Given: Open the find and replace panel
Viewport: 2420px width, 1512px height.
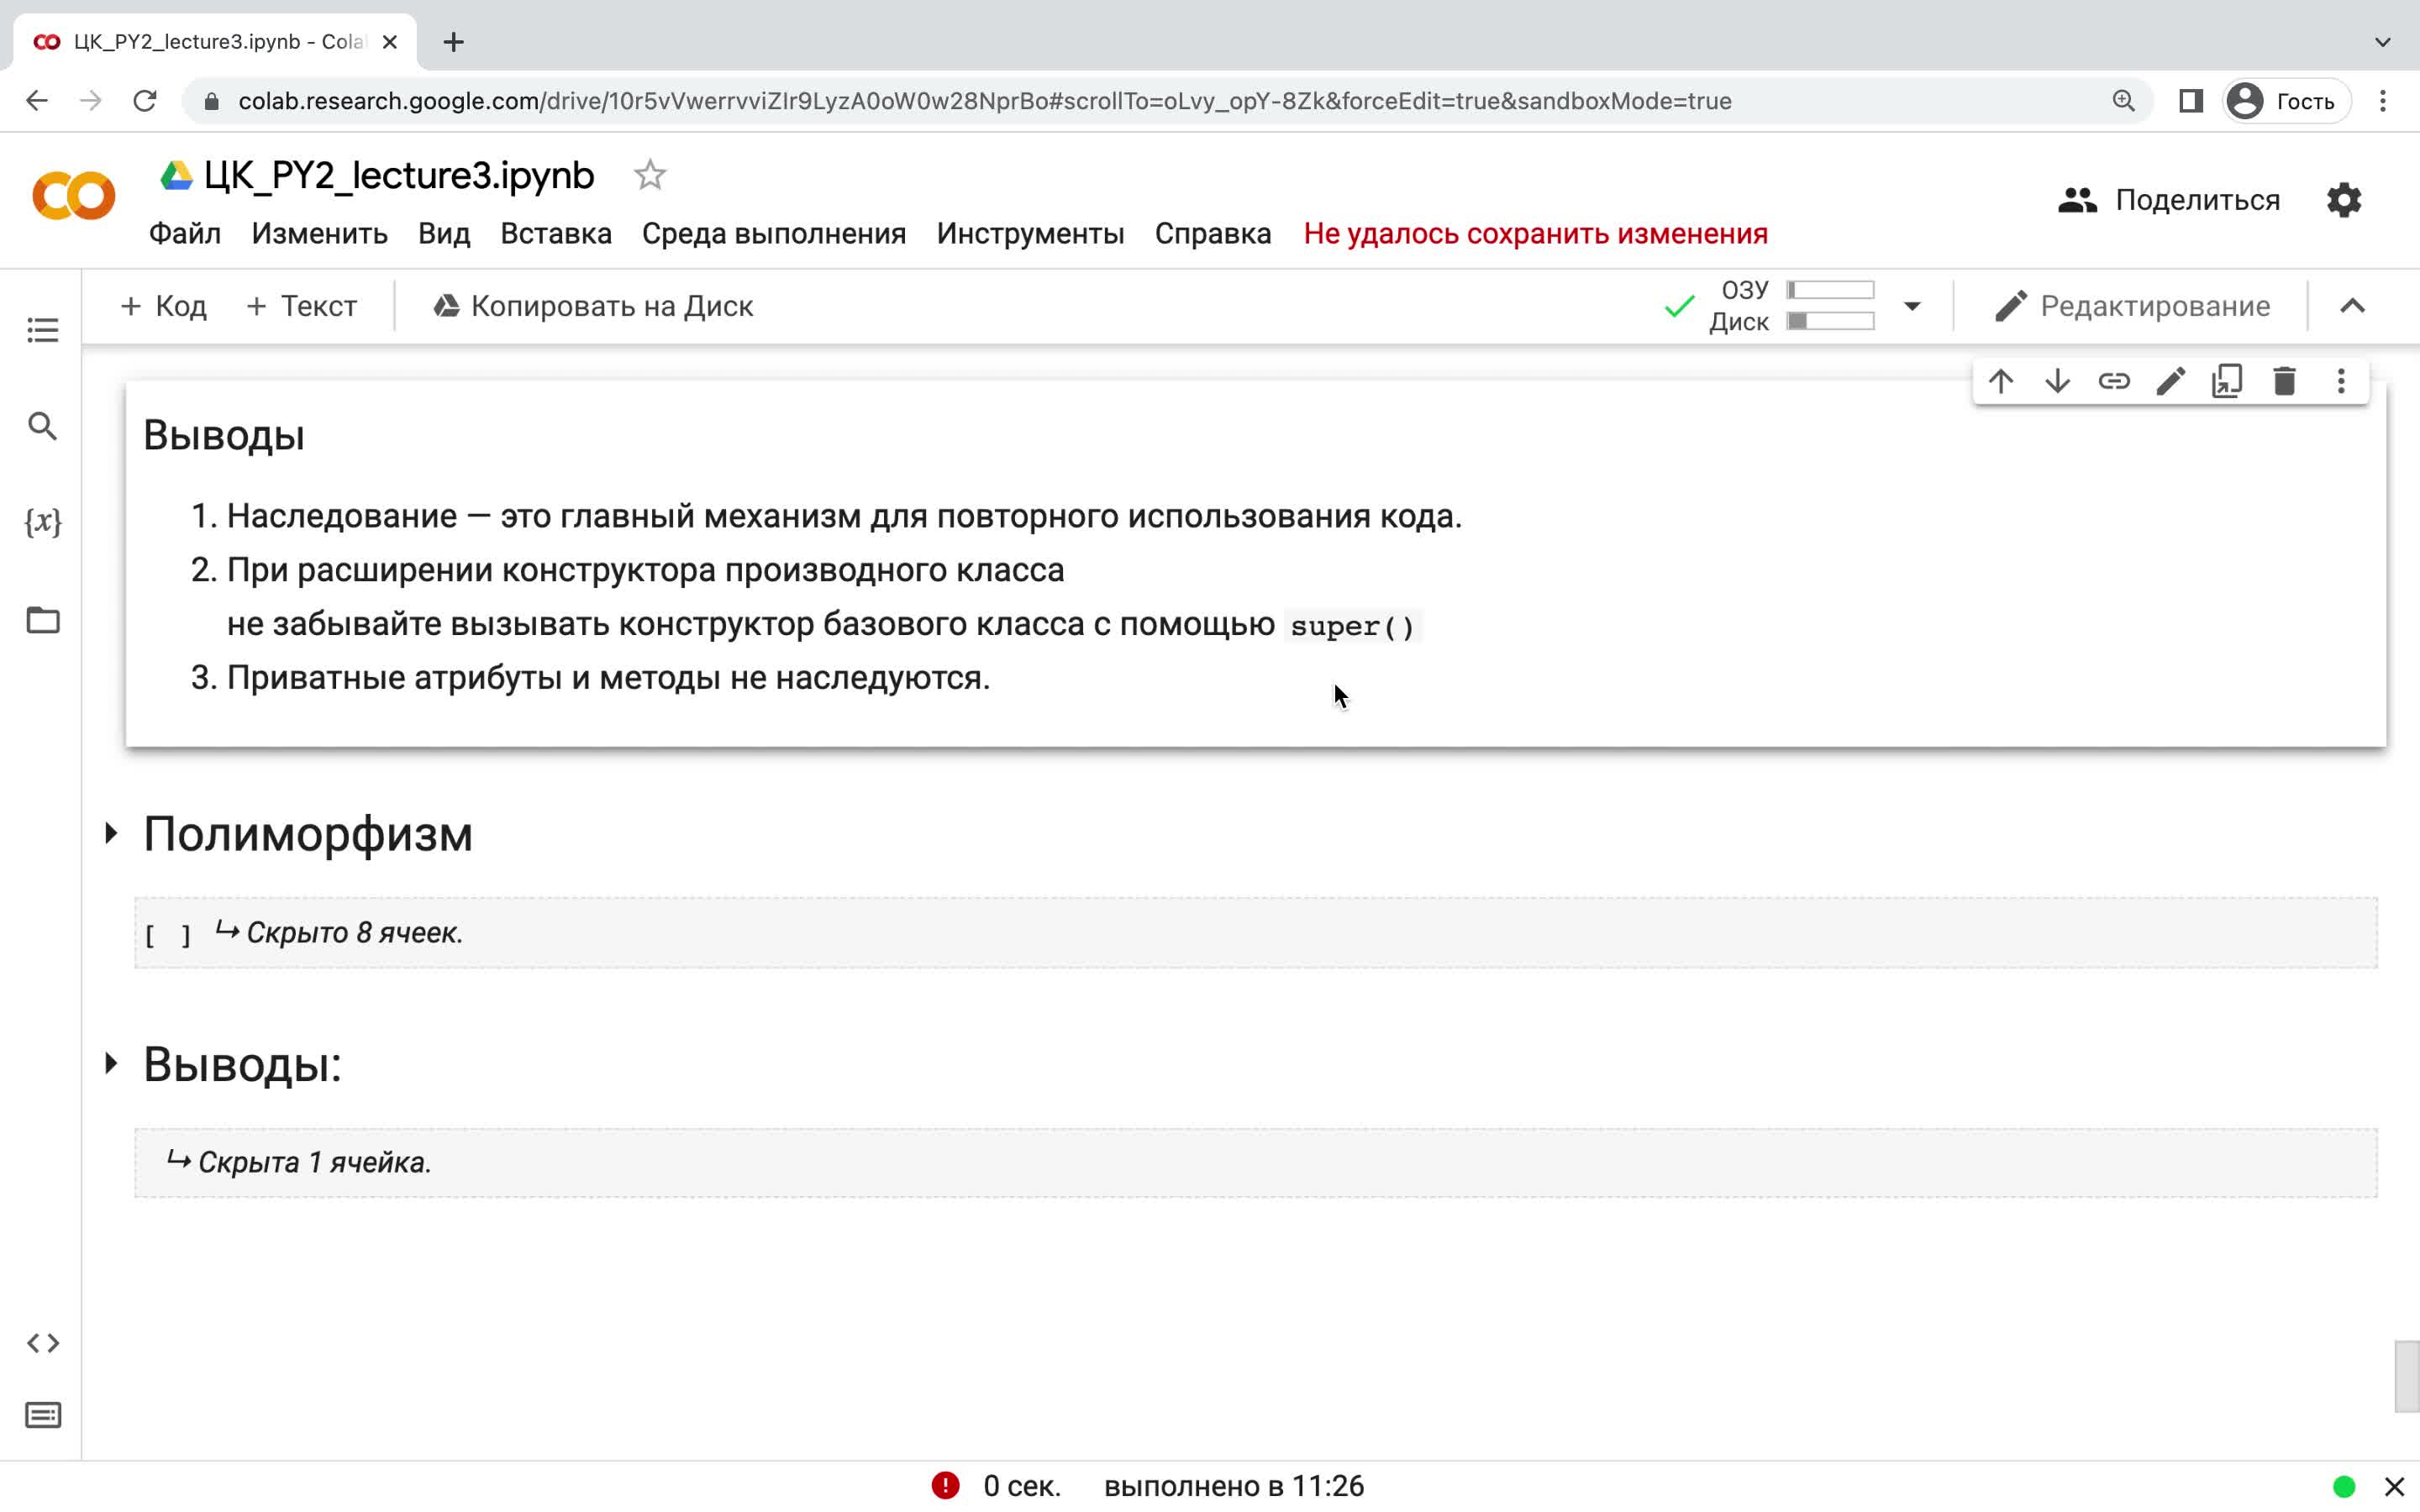Looking at the screenshot, I should (42, 426).
